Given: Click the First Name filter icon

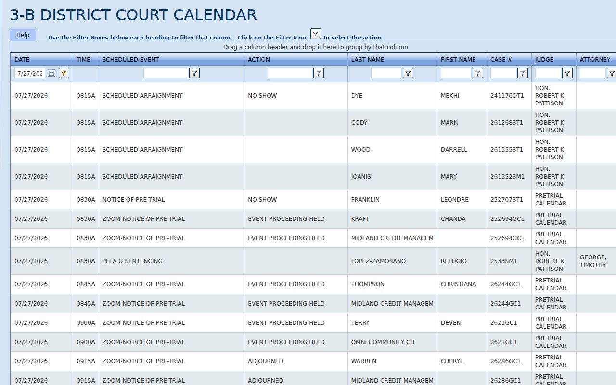Looking at the screenshot, I should [x=477, y=73].
